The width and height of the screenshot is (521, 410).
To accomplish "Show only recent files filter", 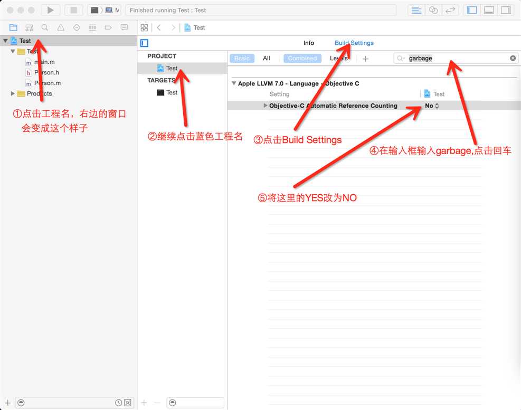I will point(118,403).
